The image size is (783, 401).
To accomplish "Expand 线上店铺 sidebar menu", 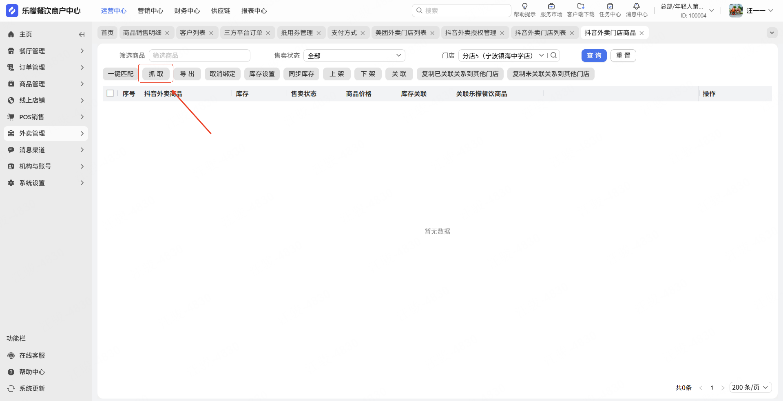I will point(46,100).
